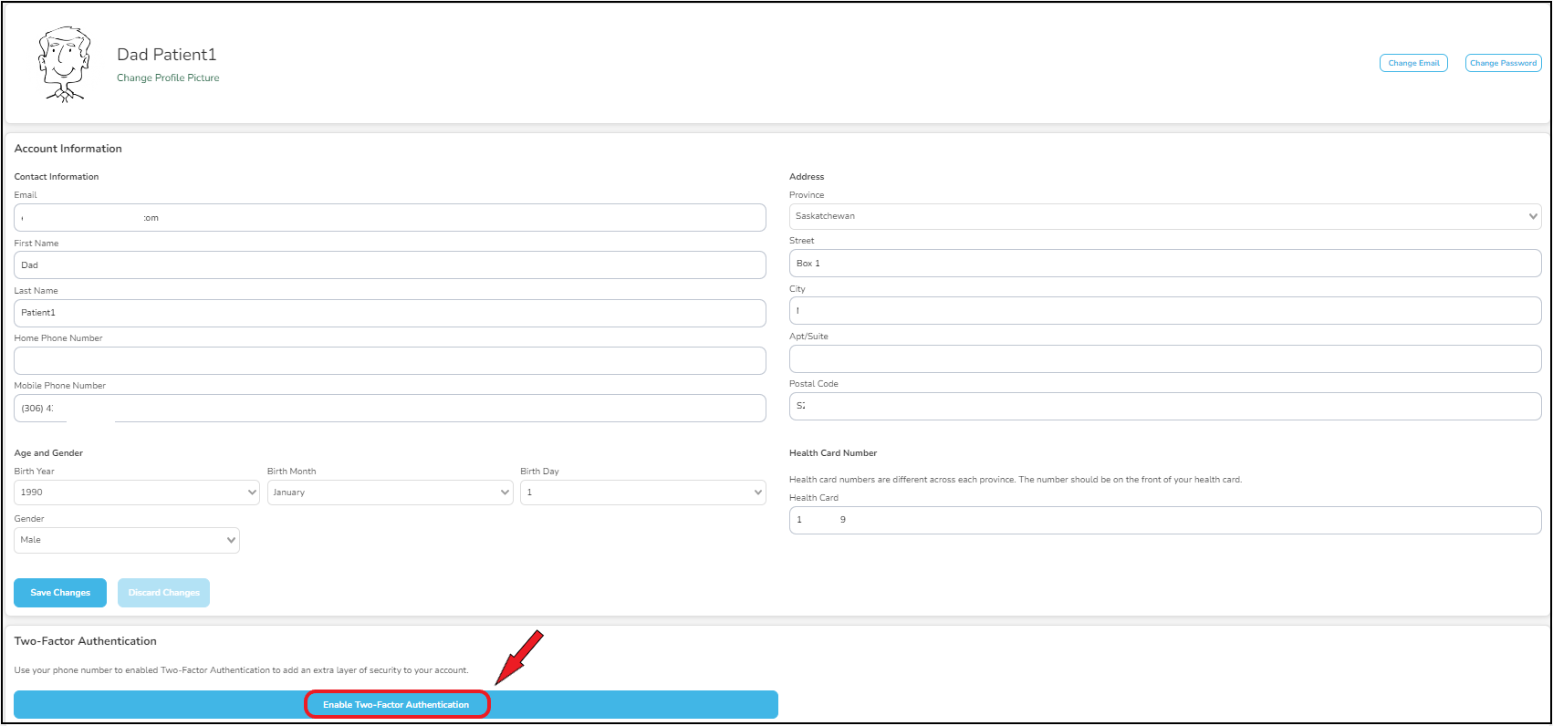This screenshot has width=1553, height=726.
Task: Focus the First Name field
Action: pos(390,265)
